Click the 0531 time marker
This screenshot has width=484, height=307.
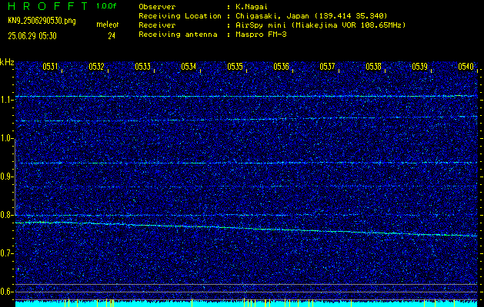(50, 67)
